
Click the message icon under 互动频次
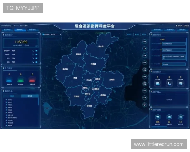pos(180,84)
